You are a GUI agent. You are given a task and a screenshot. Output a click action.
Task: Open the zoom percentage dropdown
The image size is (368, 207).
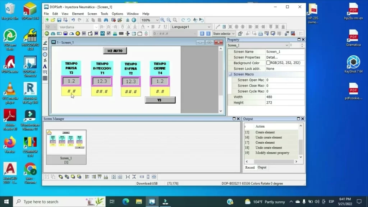tap(157, 20)
